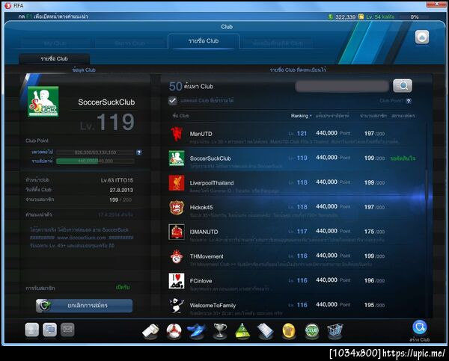449x361 pixels.
Task: Click the Club Point help question mark
Action: 409,101
